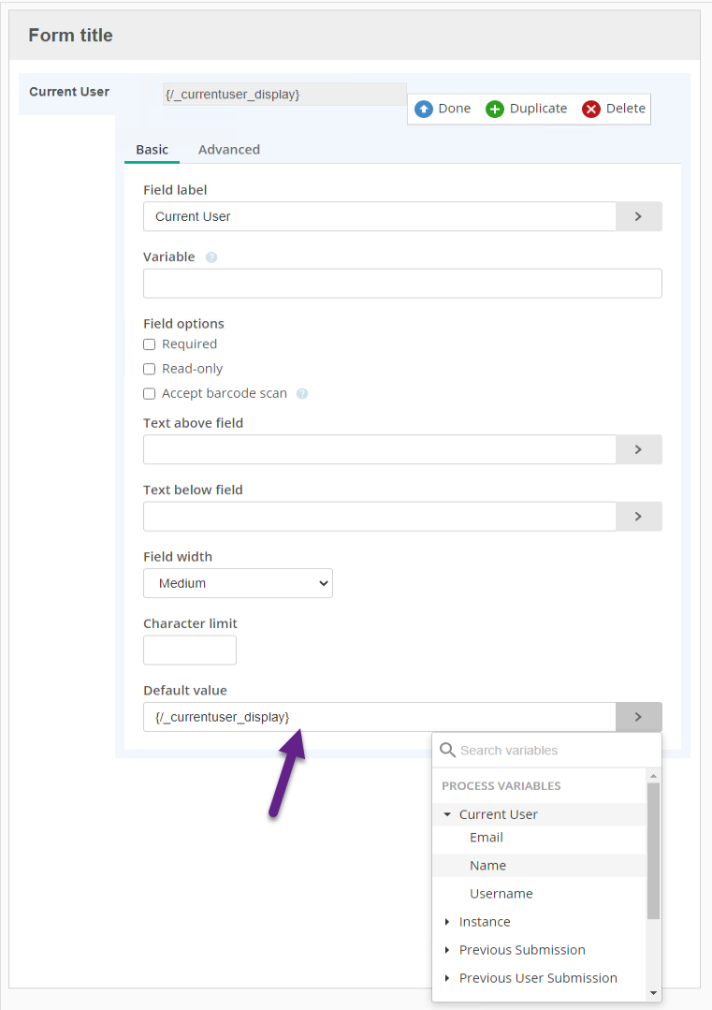This screenshot has height=1010, width=712.
Task: Expand Previous User Submission group
Action: pyautogui.click(x=447, y=978)
